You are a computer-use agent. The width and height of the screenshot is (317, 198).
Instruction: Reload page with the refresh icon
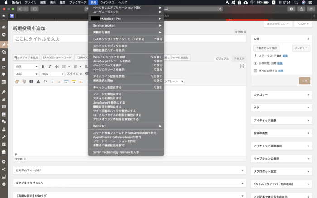tap(220, 9)
